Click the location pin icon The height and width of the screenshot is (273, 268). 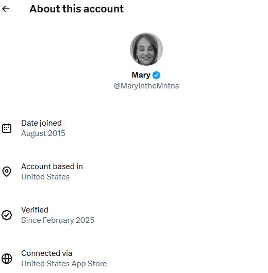(7, 172)
